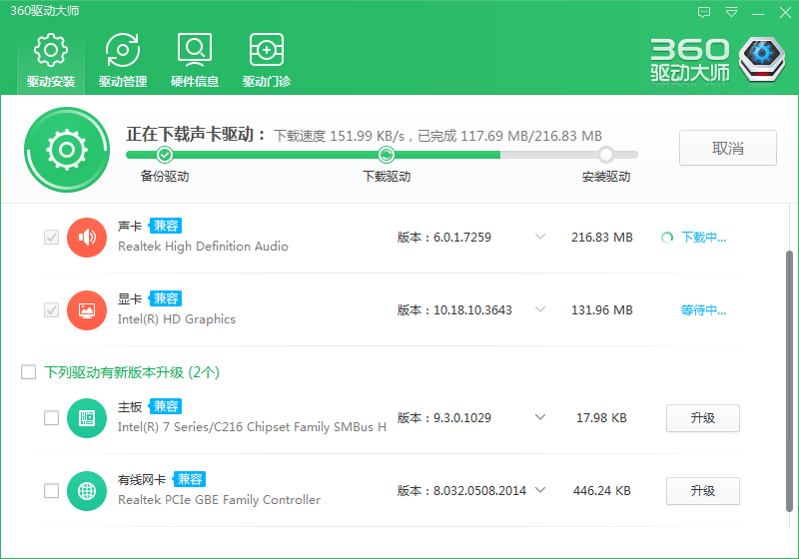799x559 pixels.
Task: Click the green motherboard icon
Action: (87, 418)
